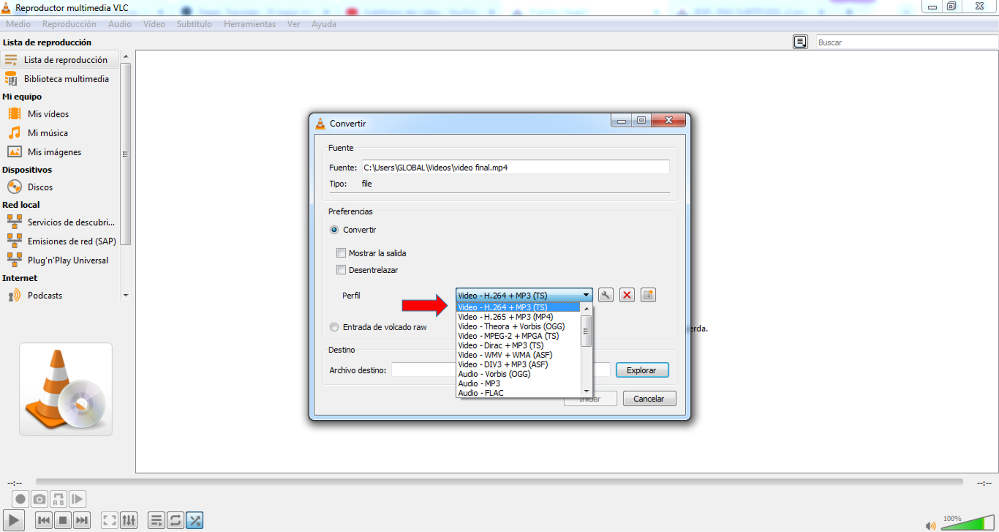Choose Audio - Vorbis (OGG) profile
The width and height of the screenshot is (999, 532).
tap(518, 374)
